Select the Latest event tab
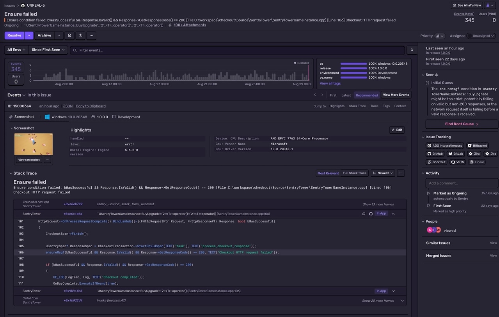 pyautogui.click(x=346, y=95)
